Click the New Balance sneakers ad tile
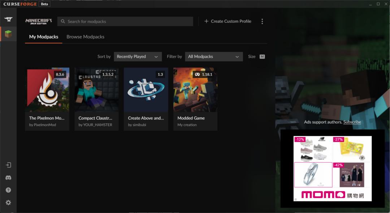This screenshot has width=390, height=213. (x=313, y=149)
